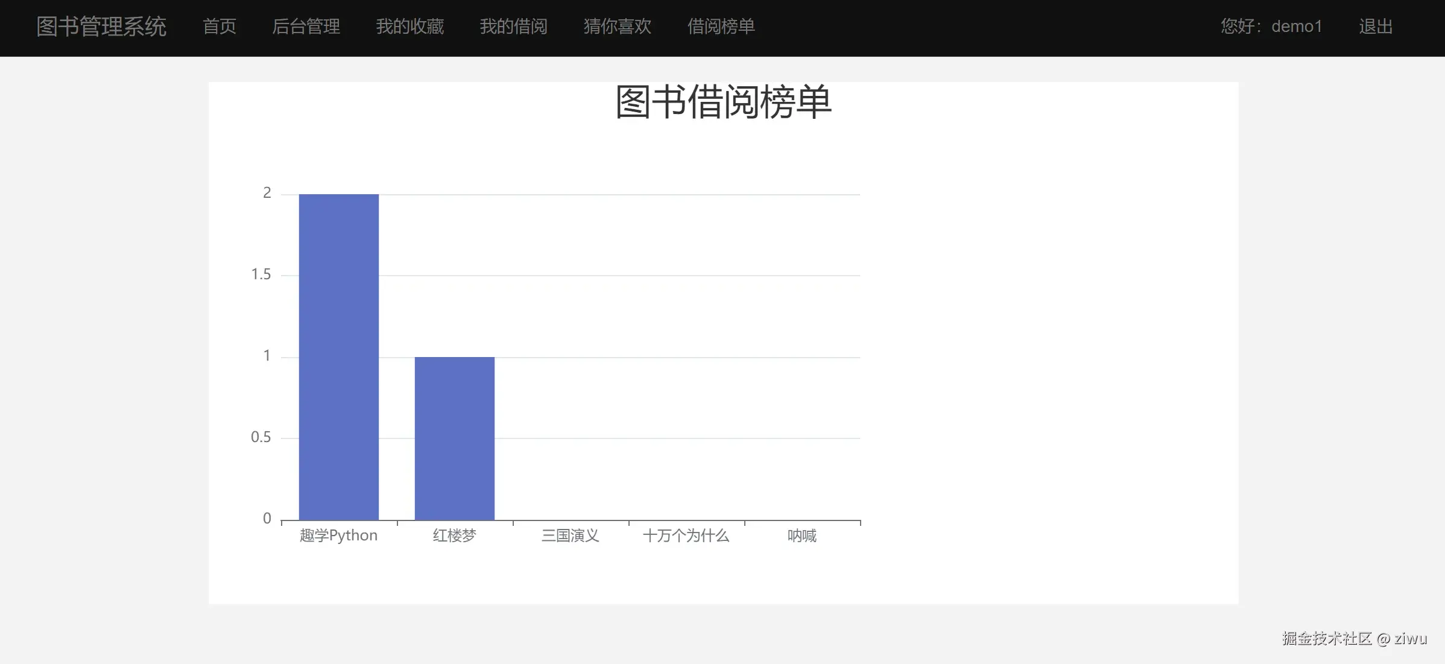The image size is (1445, 664).
Task: Go to 后台管理 in navbar
Action: [x=306, y=27]
